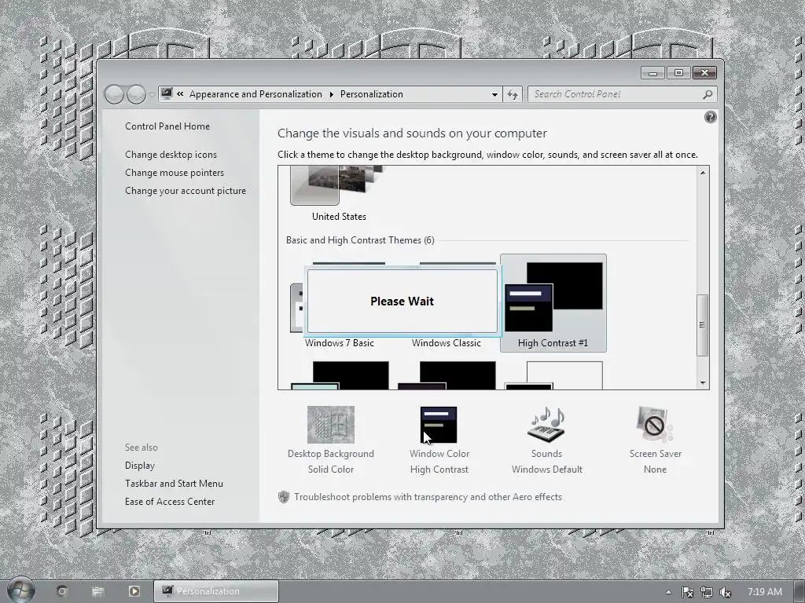Open Taskbar and Start Menu link
This screenshot has height=603, width=805.
(x=174, y=483)
